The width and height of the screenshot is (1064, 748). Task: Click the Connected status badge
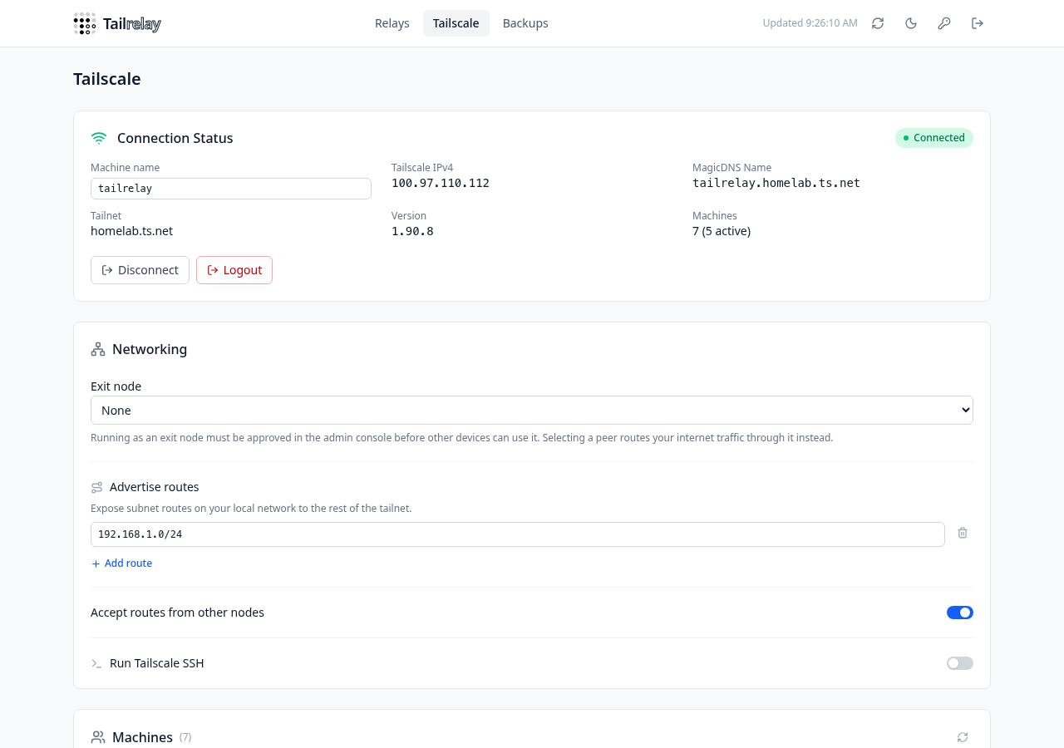pyautogui.click(x=934, y=138)
